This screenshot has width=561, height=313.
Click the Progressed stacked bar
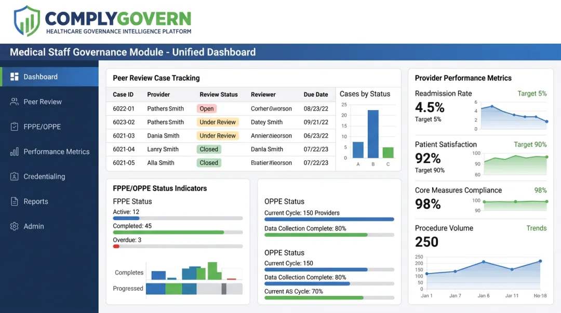point(194,289)
